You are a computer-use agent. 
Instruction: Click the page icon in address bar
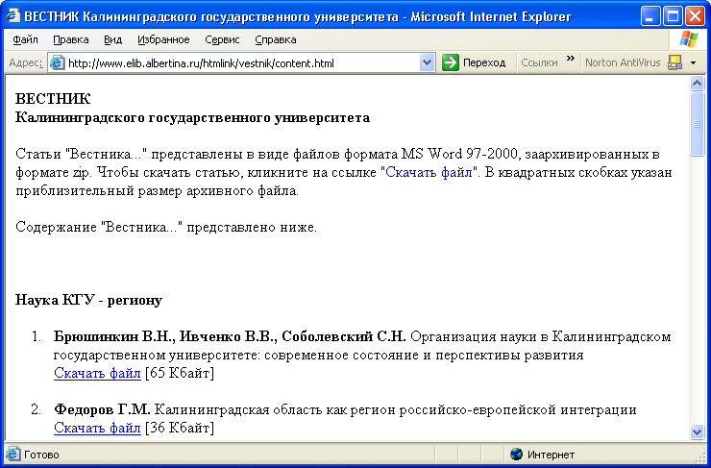pos(58,63)
